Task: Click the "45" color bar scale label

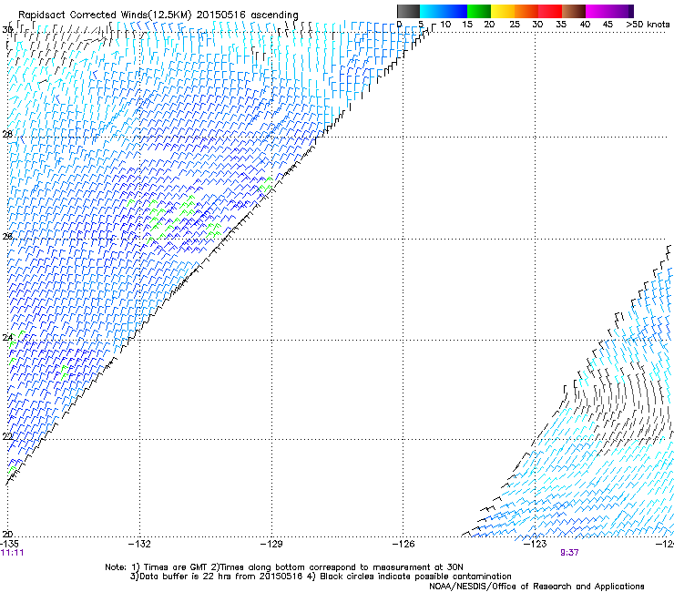Action: 608,25
